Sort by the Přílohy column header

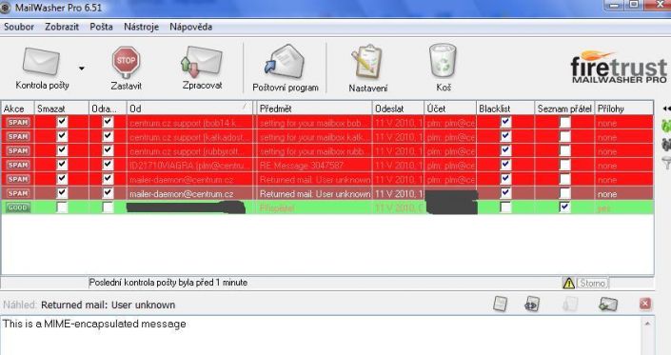624,108
